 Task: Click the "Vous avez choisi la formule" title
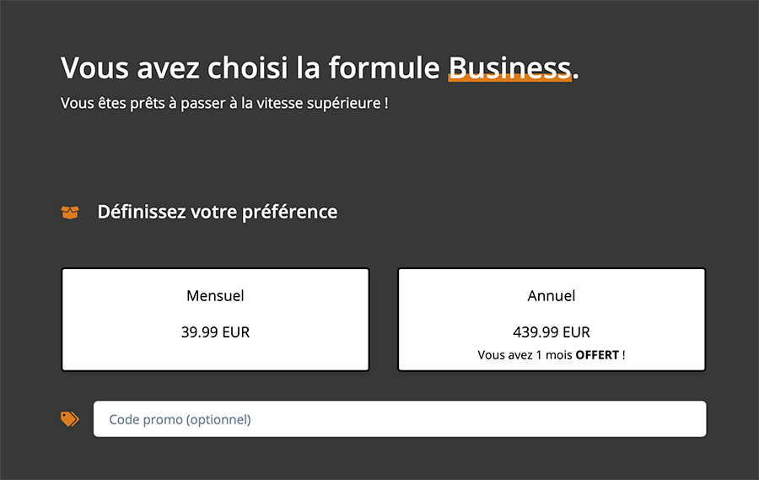[x=250, y=67]
